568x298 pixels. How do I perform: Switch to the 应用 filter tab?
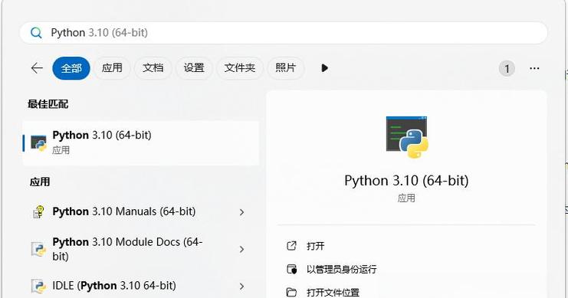[112, 68]
